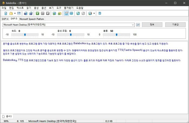189x123 pixels.
Task: Click the status bar voice name Microsoft Heami
Action: 52,121
